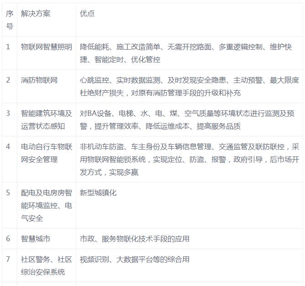Click the text beginning with 心跳监控
This screenshot has height=286, width=305.
point(189,86)
